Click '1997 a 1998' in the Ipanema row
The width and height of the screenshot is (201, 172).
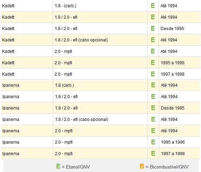pos(173,154)
